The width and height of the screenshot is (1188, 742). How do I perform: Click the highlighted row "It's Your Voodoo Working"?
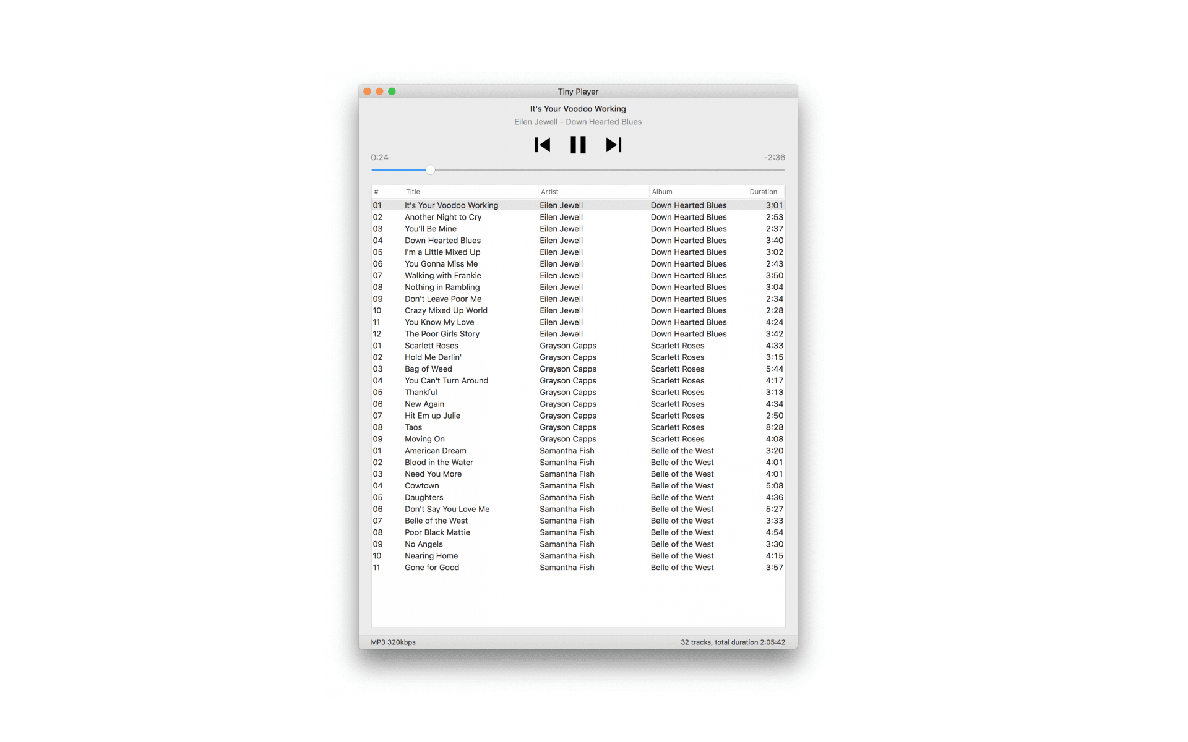click(578, 205)
